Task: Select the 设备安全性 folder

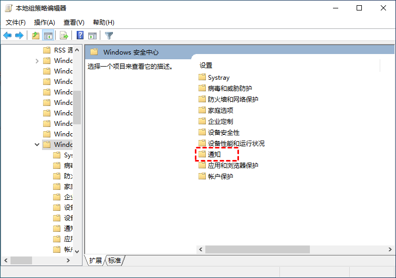Action: pos(219,132)
